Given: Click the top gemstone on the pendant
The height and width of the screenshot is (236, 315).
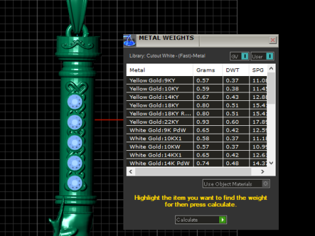Looking at the screenshot, I should 75,102.
